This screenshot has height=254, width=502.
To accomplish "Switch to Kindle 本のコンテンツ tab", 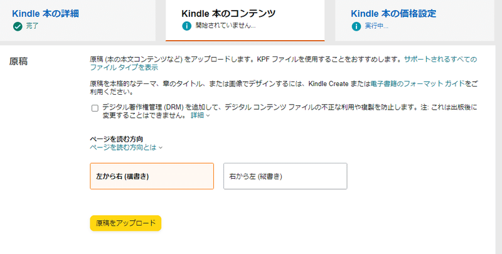I will (228, 13).
